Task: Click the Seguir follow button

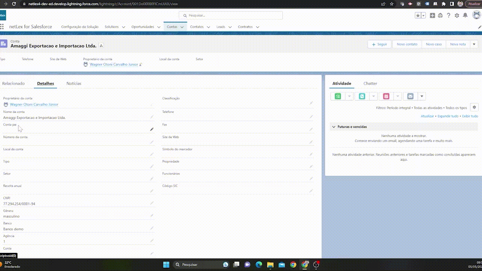Action: 380,44
